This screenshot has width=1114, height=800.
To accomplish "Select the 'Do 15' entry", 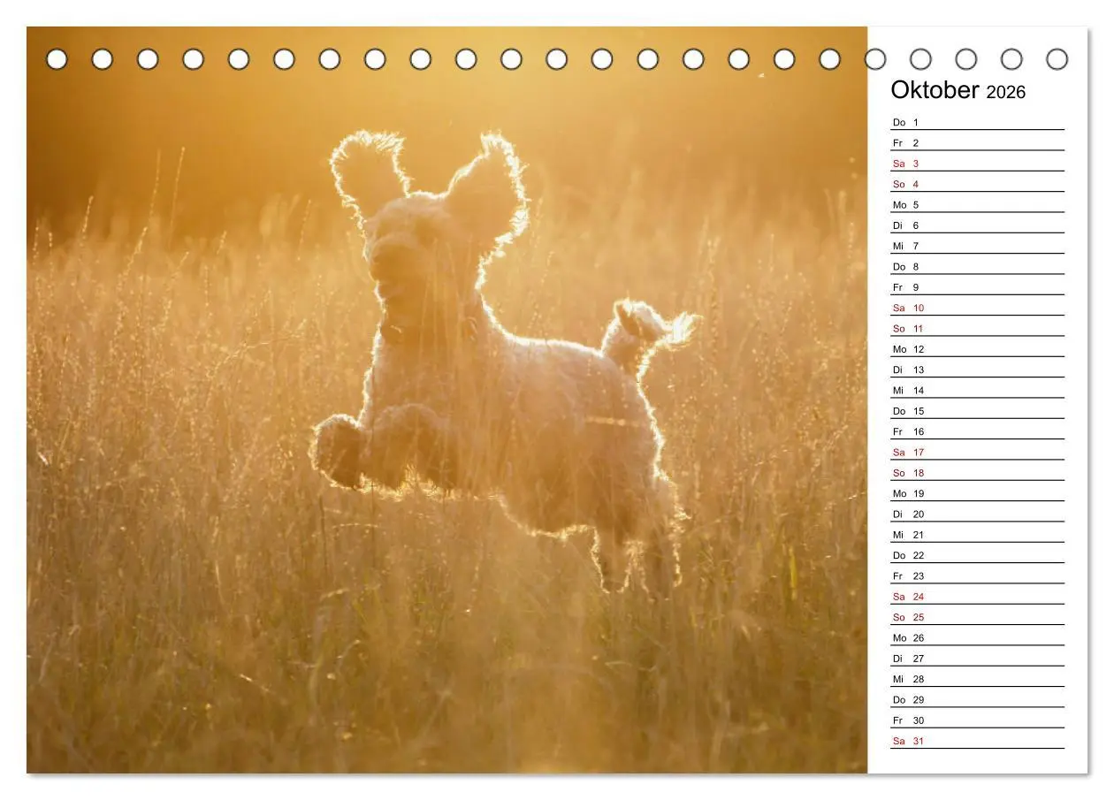I will click(x=977, y=411).
